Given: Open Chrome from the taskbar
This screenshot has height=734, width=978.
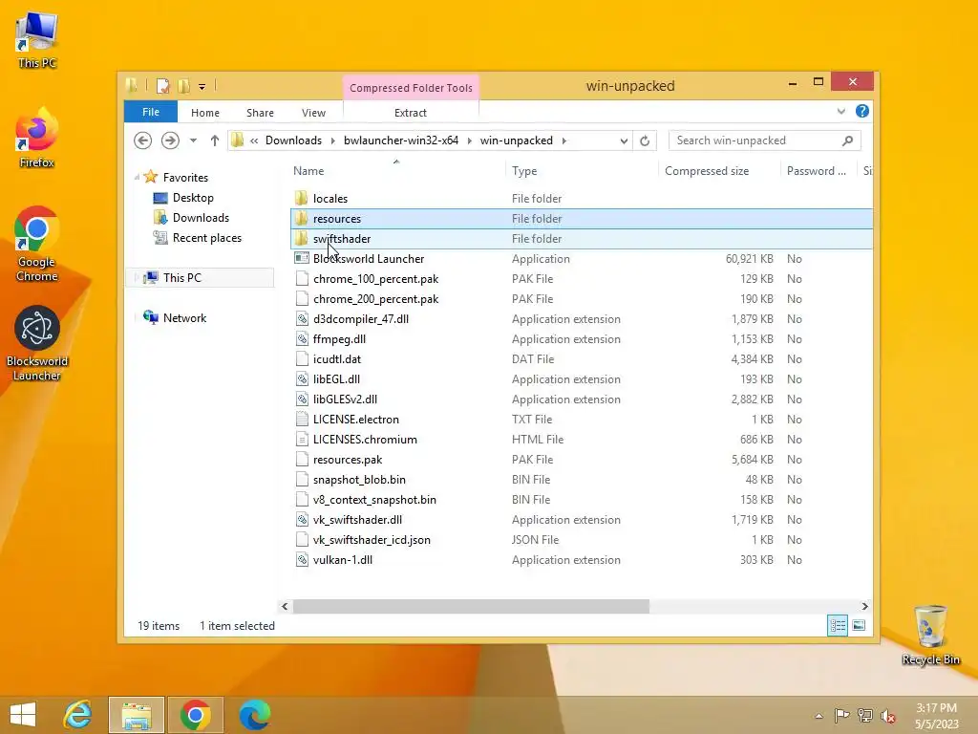Looking at the screenshot, I should point(195,715).
